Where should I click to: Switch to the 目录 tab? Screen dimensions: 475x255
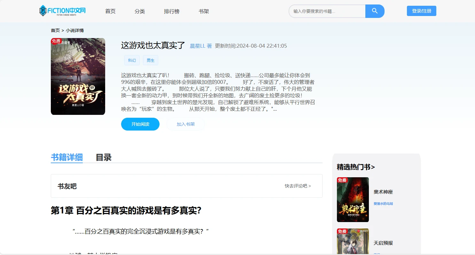point(104,157)
